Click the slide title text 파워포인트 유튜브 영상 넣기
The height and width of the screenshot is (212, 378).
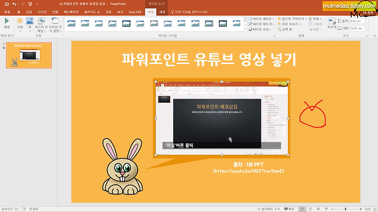tap(209, 59)
